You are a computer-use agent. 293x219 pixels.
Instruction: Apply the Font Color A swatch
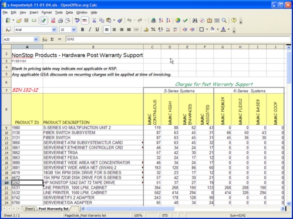[223, 29]
